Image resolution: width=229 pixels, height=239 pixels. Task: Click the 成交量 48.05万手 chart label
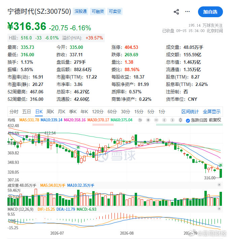(x=22, y=185)
